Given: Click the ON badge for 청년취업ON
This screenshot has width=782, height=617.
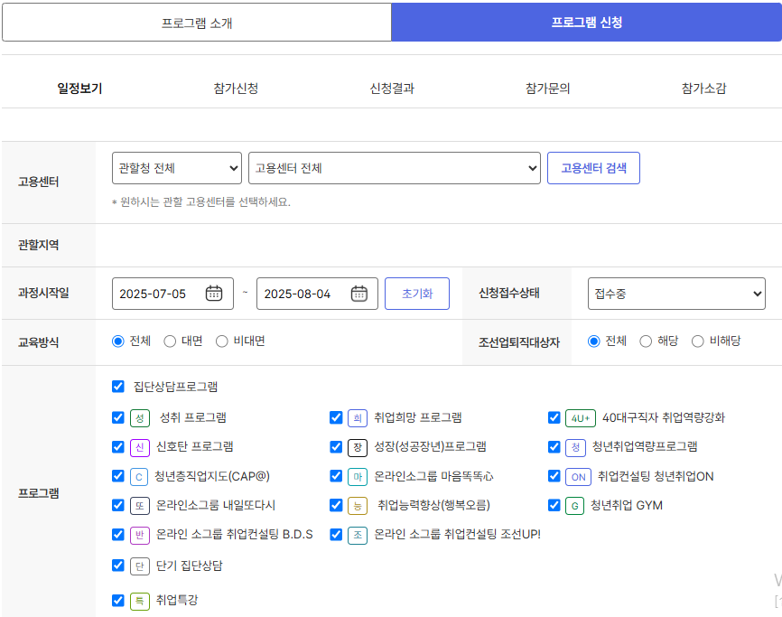Looking at the screenshot, I should pos(579,477).
